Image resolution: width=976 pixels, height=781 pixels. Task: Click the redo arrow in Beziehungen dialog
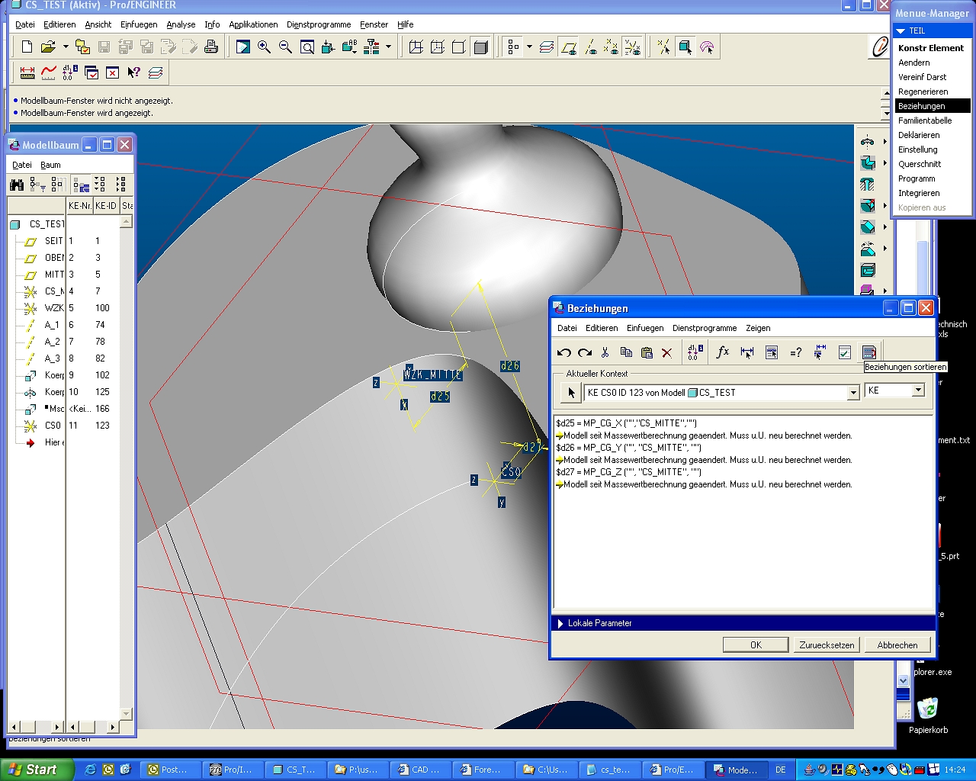point(585,352)
